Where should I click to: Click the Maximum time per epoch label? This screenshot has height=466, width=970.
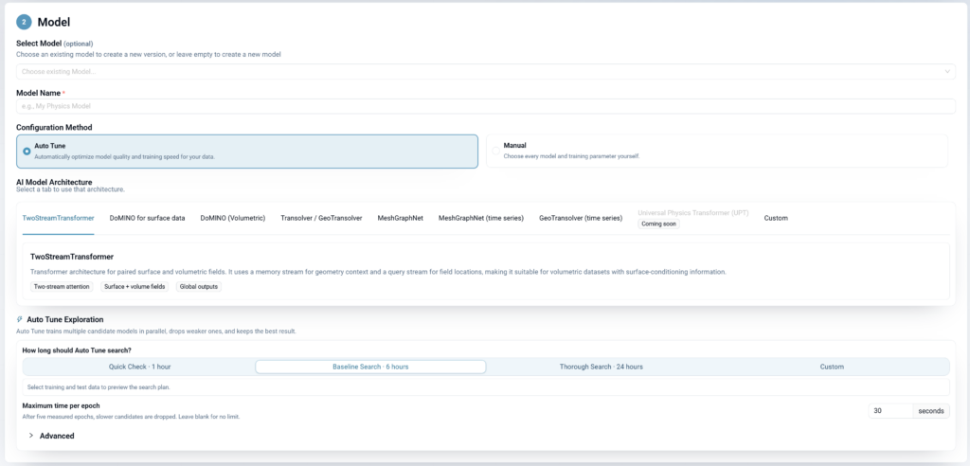point(62,405)
